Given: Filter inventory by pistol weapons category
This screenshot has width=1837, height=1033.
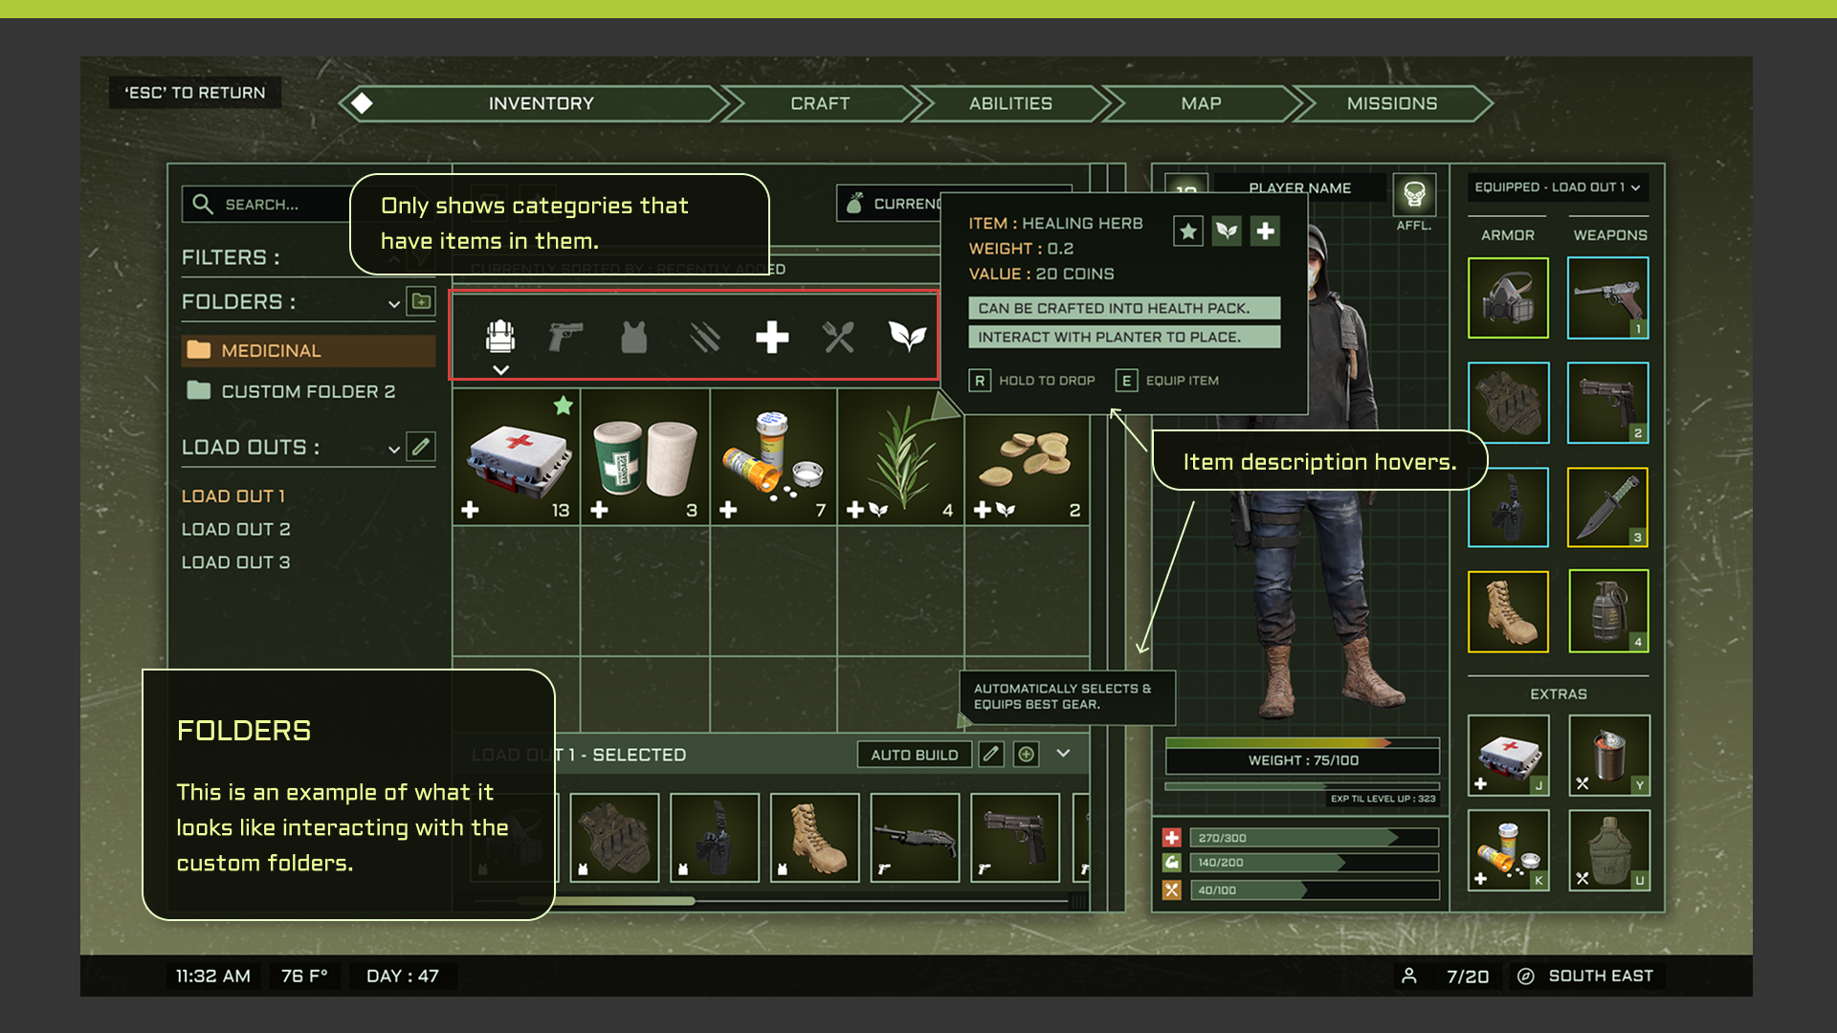Looking at the screenshot, I should click(565, 337).
